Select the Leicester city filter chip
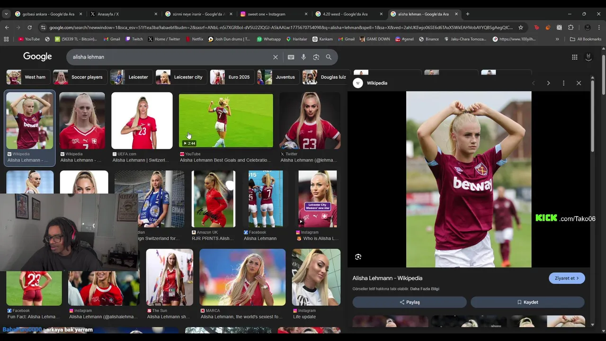Screen dimensions: 606x341 181,77
